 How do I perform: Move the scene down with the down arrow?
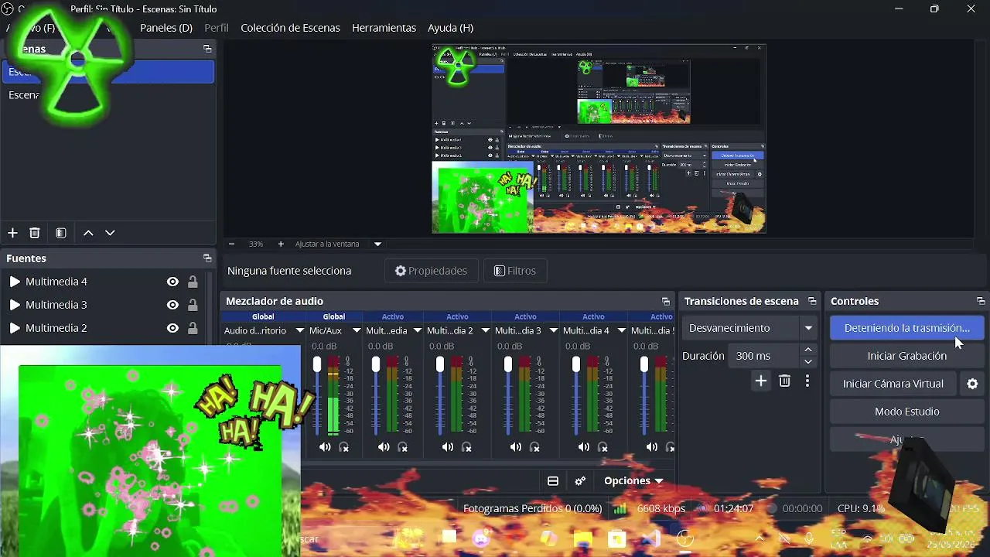coord(110,233)
